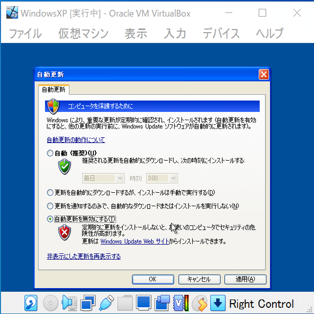
Task: Open 自動更新の動作について link
Action: click(76, 140)
